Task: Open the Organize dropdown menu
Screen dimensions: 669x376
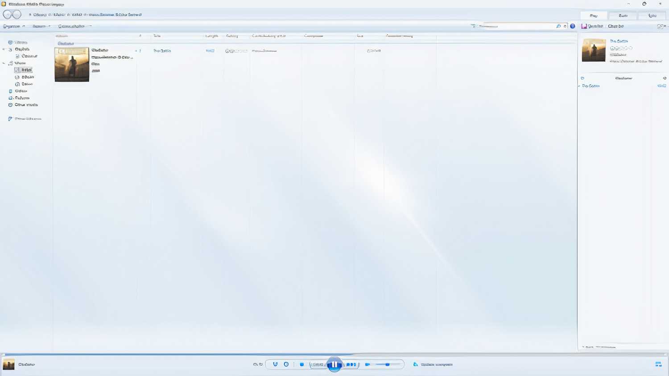Action: 13,26
